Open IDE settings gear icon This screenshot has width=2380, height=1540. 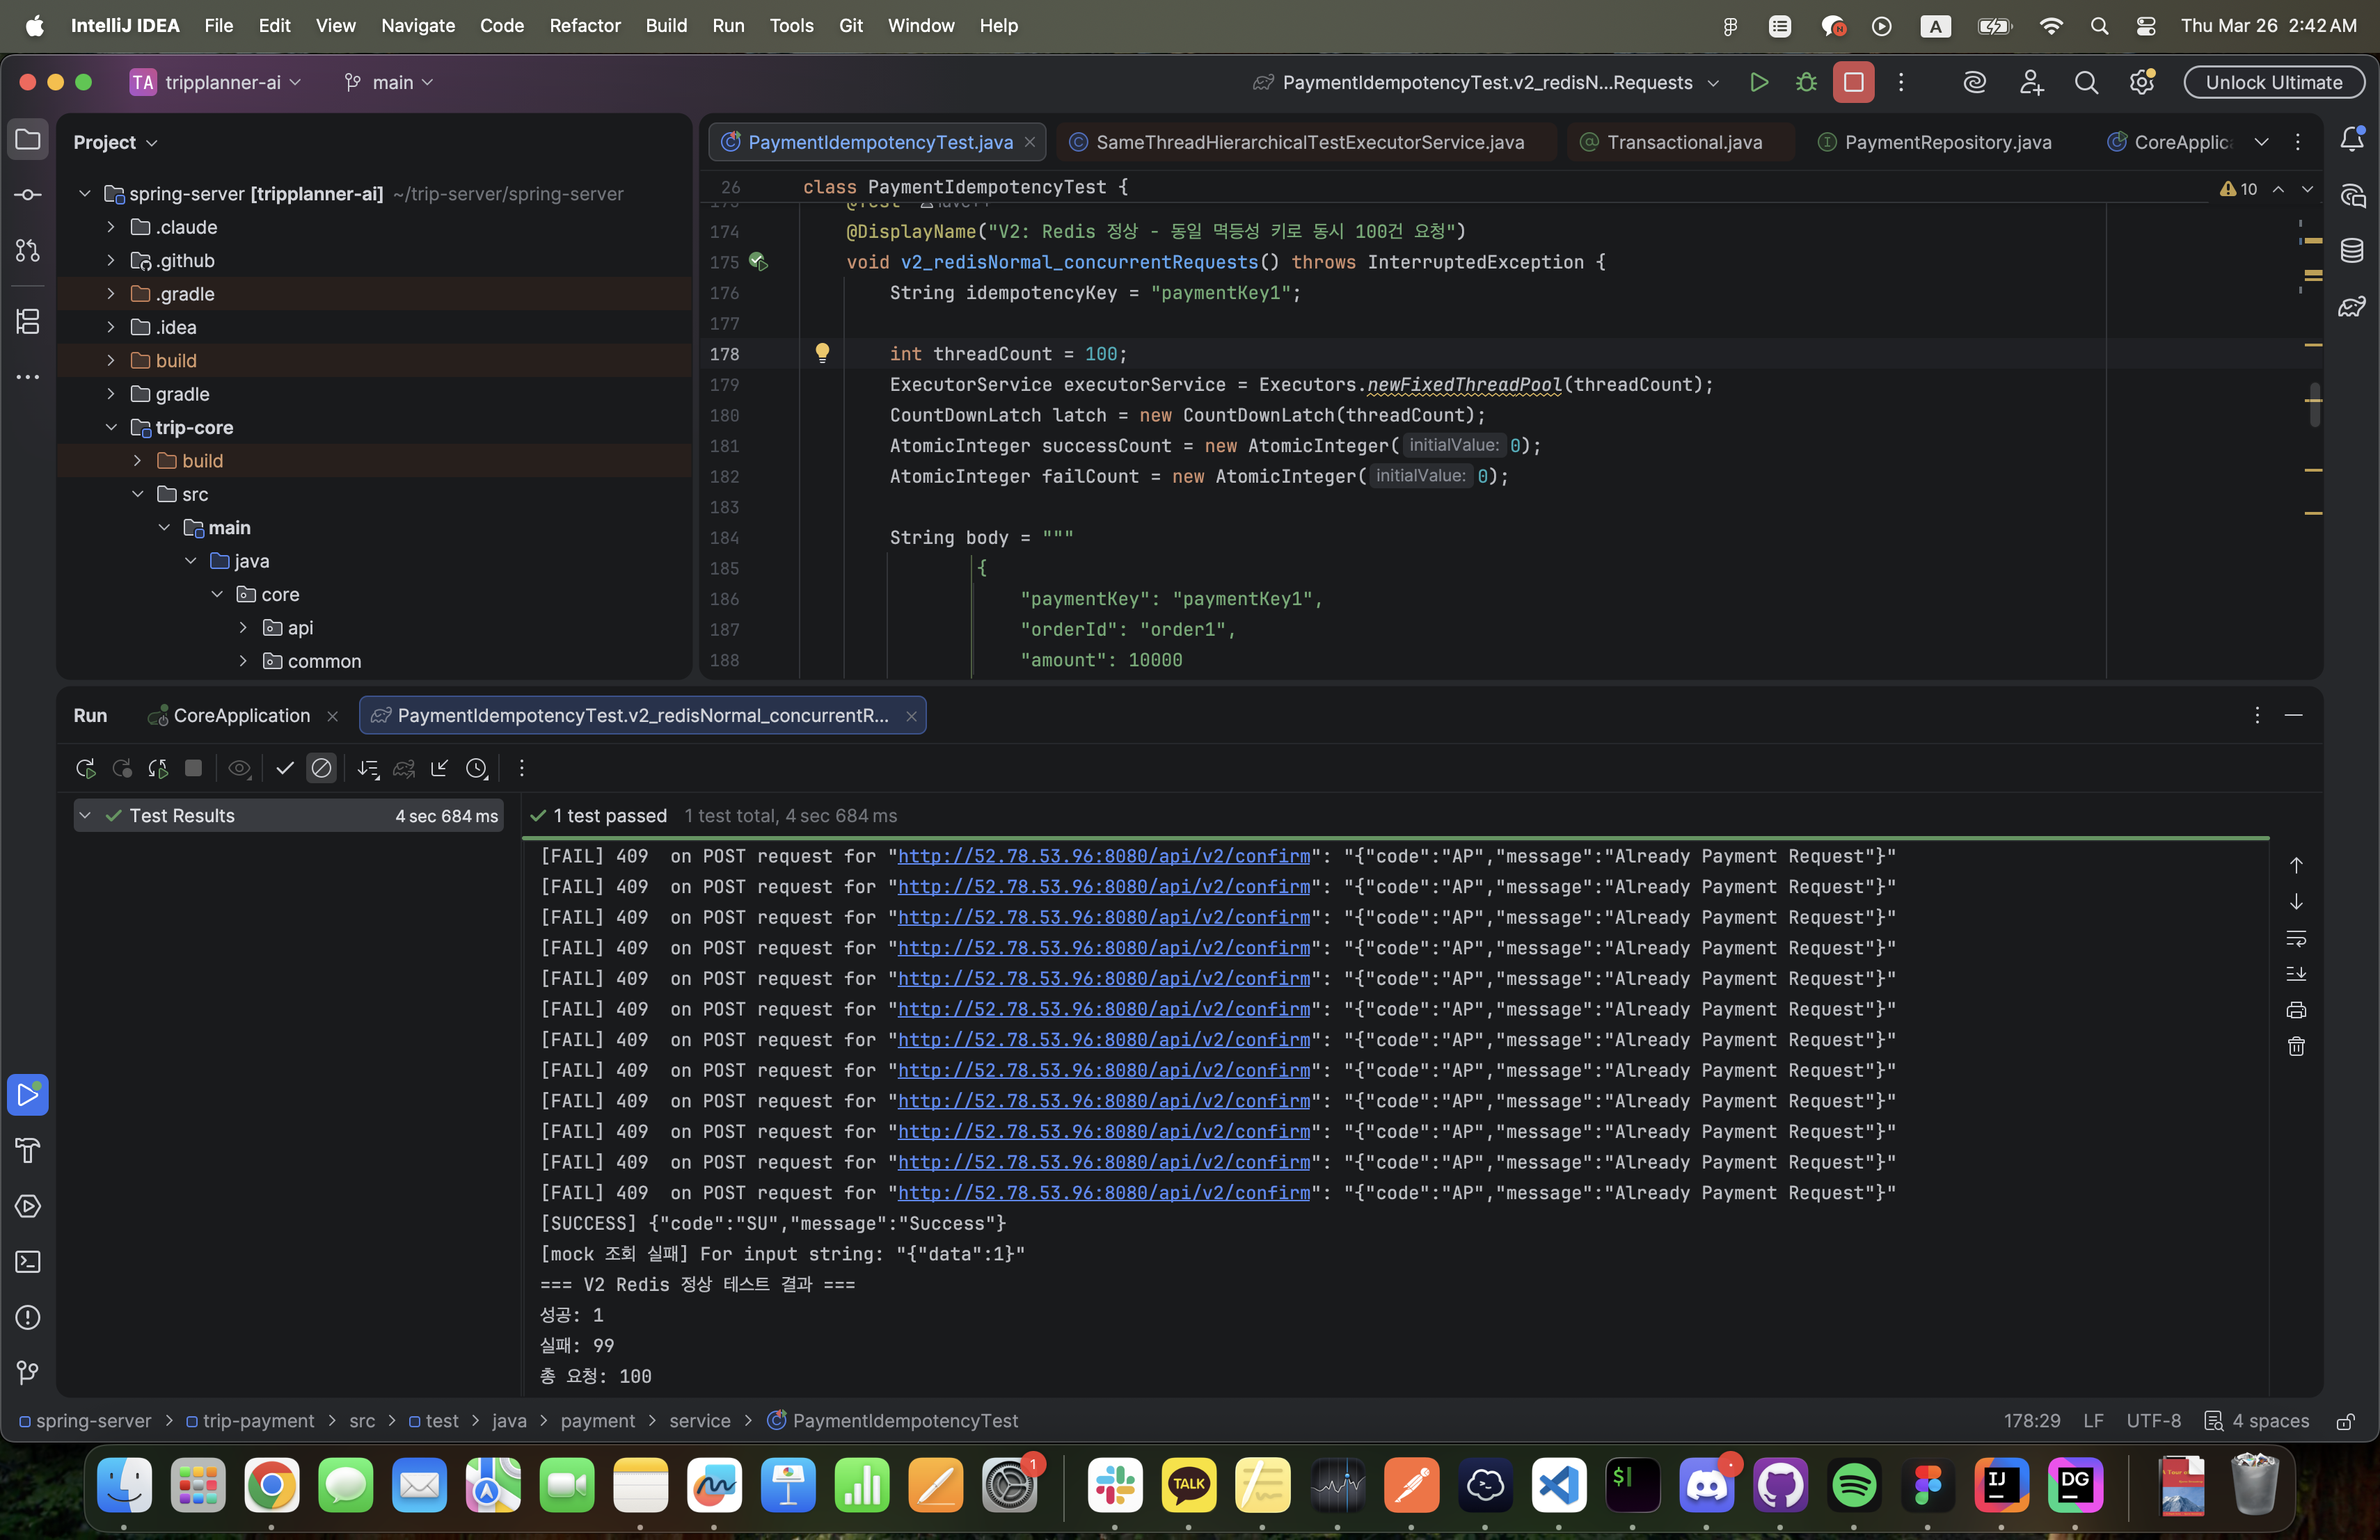(x=2141, y=83)
